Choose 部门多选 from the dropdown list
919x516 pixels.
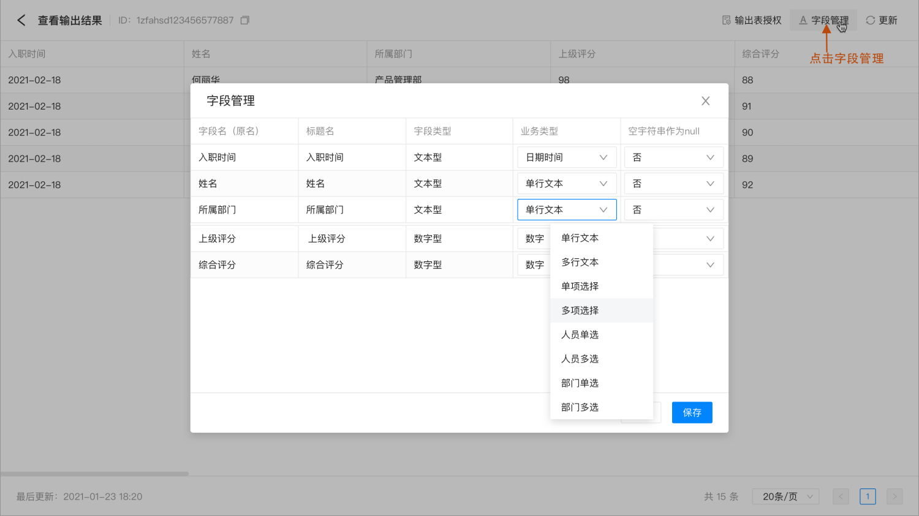(602, 407)
